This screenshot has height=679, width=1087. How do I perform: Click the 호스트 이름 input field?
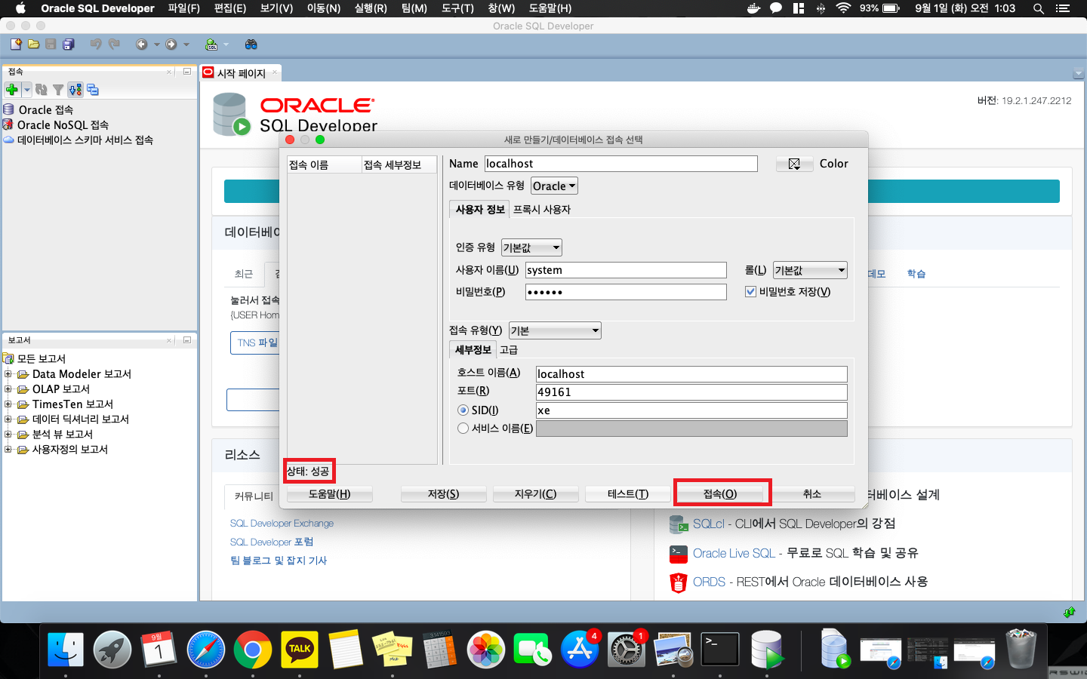click(691, 374)
